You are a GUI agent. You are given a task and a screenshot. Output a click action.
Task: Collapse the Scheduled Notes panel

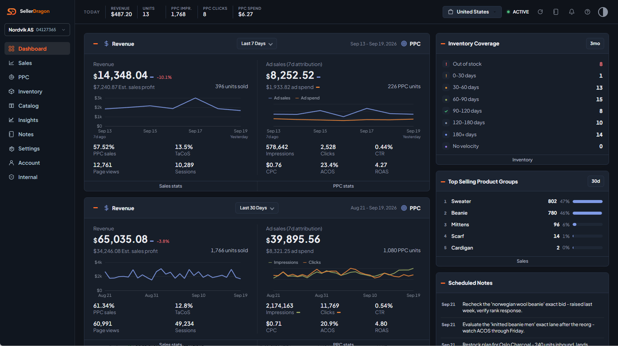(443, 283)
